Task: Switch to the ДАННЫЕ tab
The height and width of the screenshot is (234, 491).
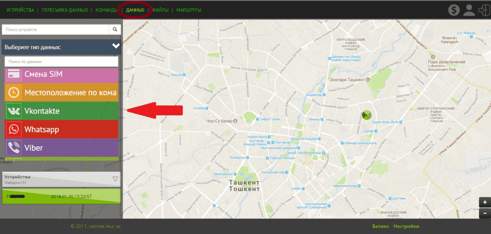Action: [135, 10]
